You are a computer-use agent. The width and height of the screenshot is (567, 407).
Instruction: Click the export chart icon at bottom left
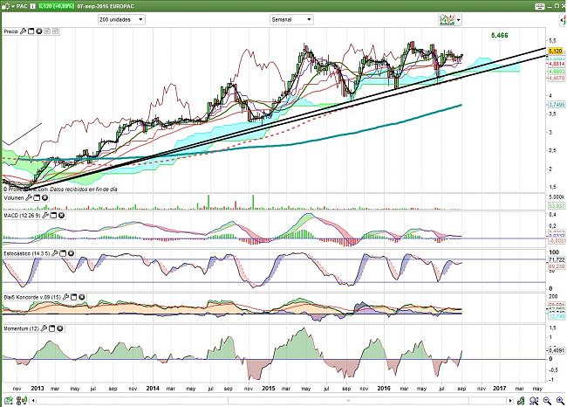[9, 401]
